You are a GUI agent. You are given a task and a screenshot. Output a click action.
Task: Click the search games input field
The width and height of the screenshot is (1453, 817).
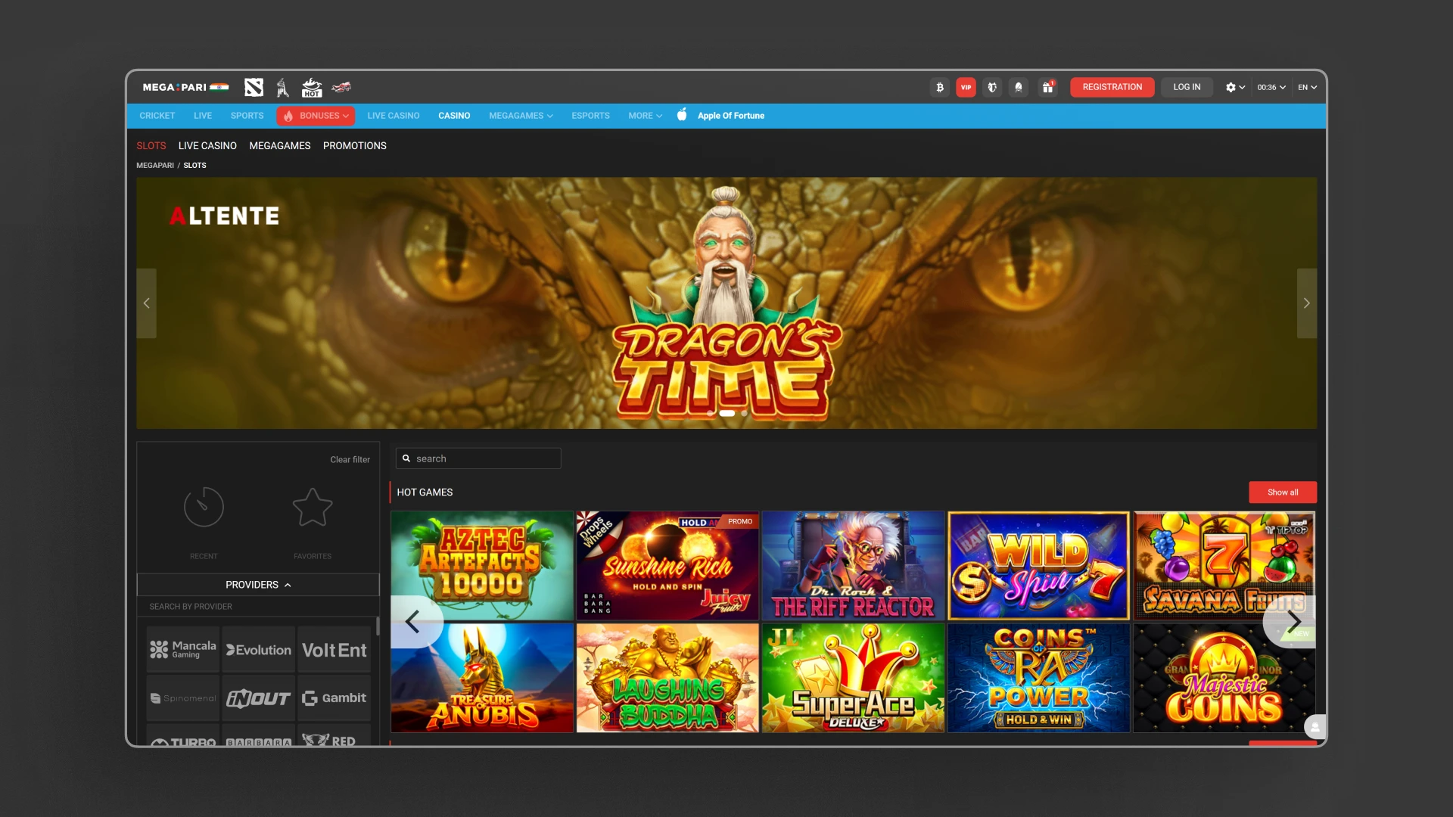(x=478, y=458)
